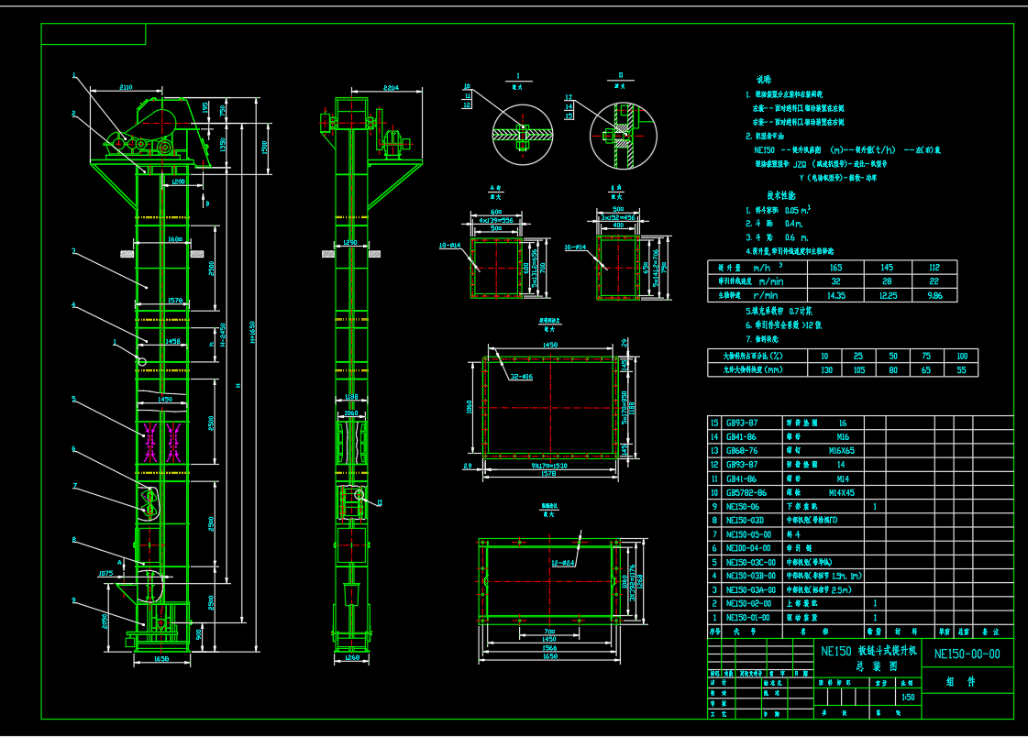1028x737 pixels.
Task: Click the 165 capacity value in performance table
Action: pos(835,268)
